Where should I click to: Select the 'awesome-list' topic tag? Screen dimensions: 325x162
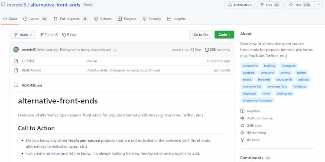(x=252, y=87)
